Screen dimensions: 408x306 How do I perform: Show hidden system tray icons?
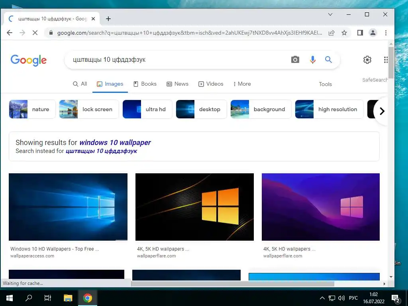pos(322,298)
